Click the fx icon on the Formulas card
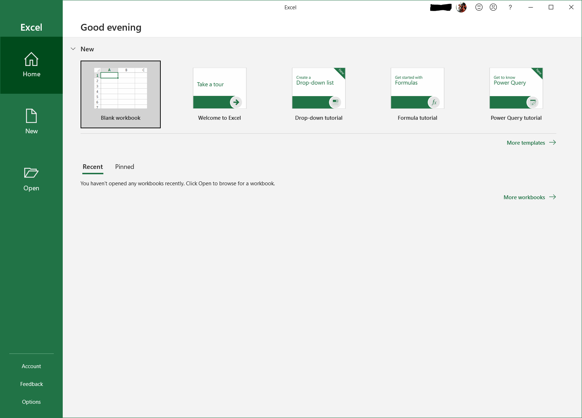582x418 pixels. point(434,102)
